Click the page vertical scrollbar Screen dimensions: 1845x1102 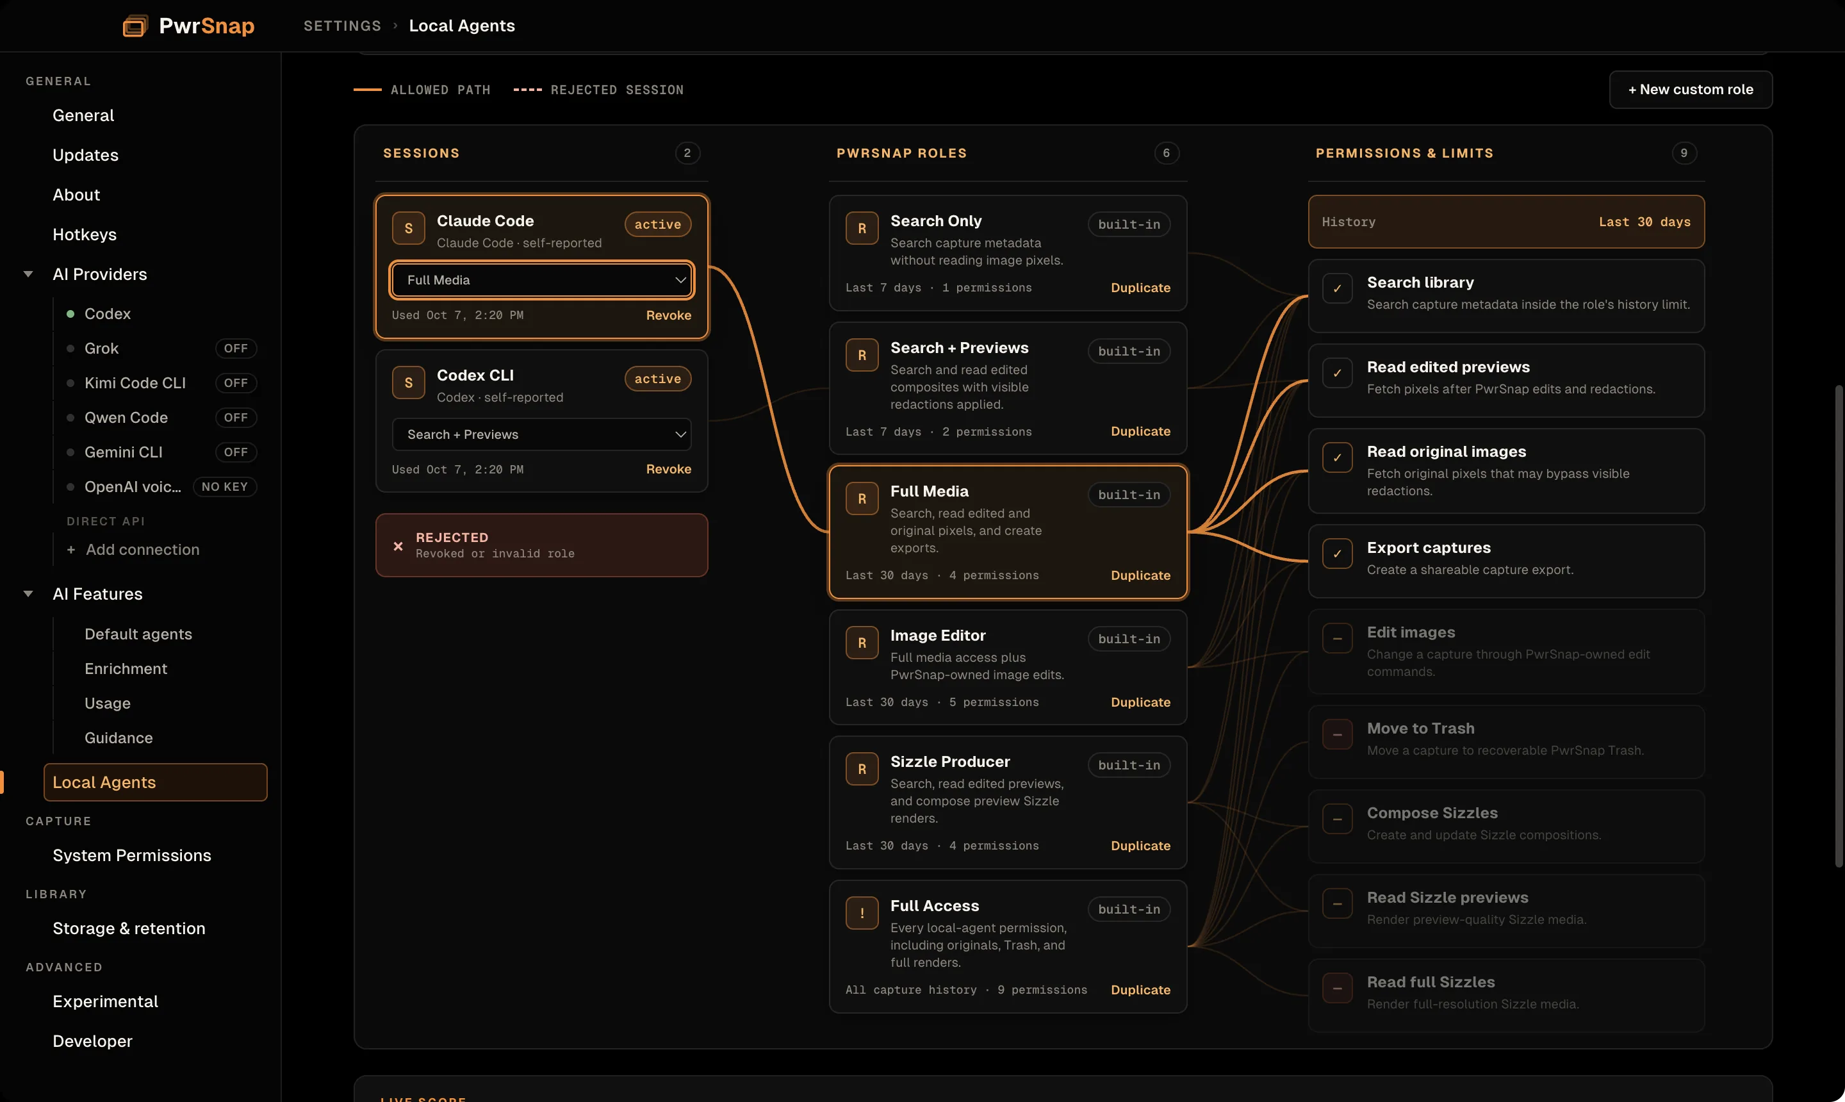point(1839,626)
